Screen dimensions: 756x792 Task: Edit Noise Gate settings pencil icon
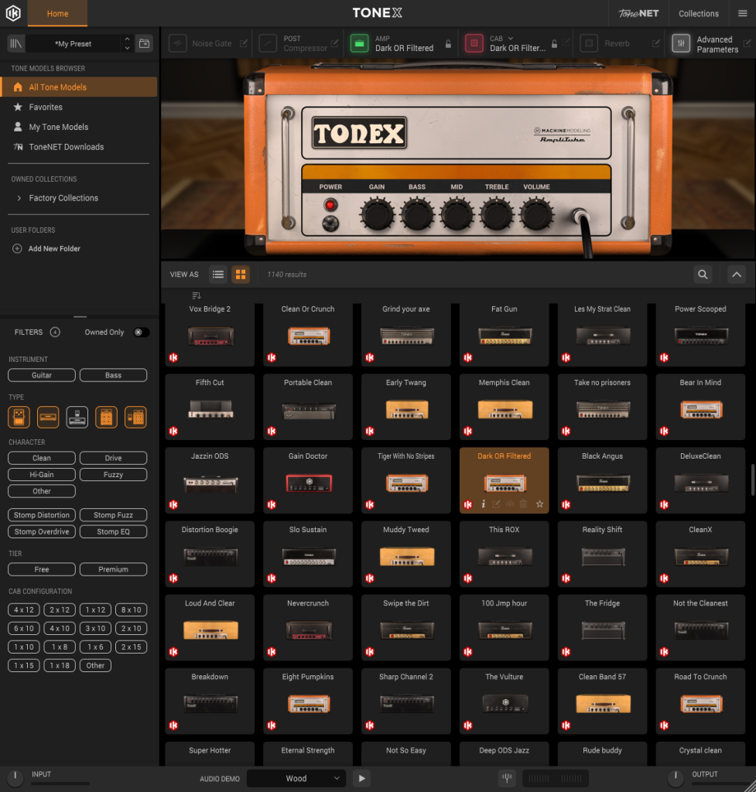pos(244,43)
